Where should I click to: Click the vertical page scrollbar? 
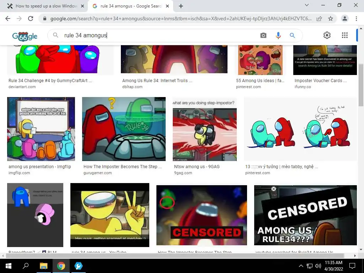(x=361, y=85)
